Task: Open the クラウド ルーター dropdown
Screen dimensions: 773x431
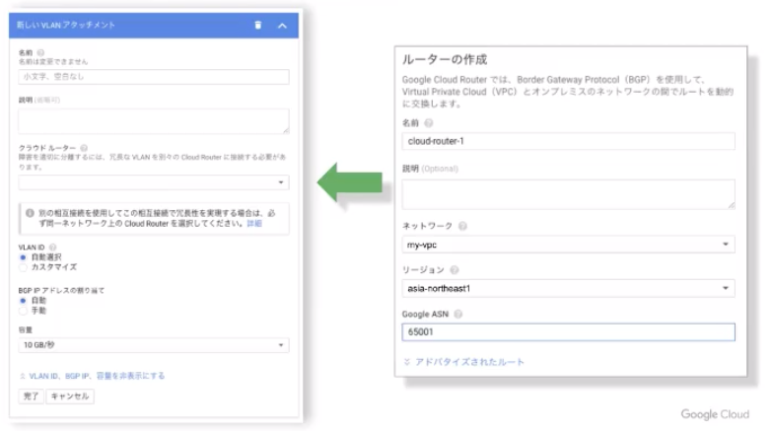Action: coord(154,182)
